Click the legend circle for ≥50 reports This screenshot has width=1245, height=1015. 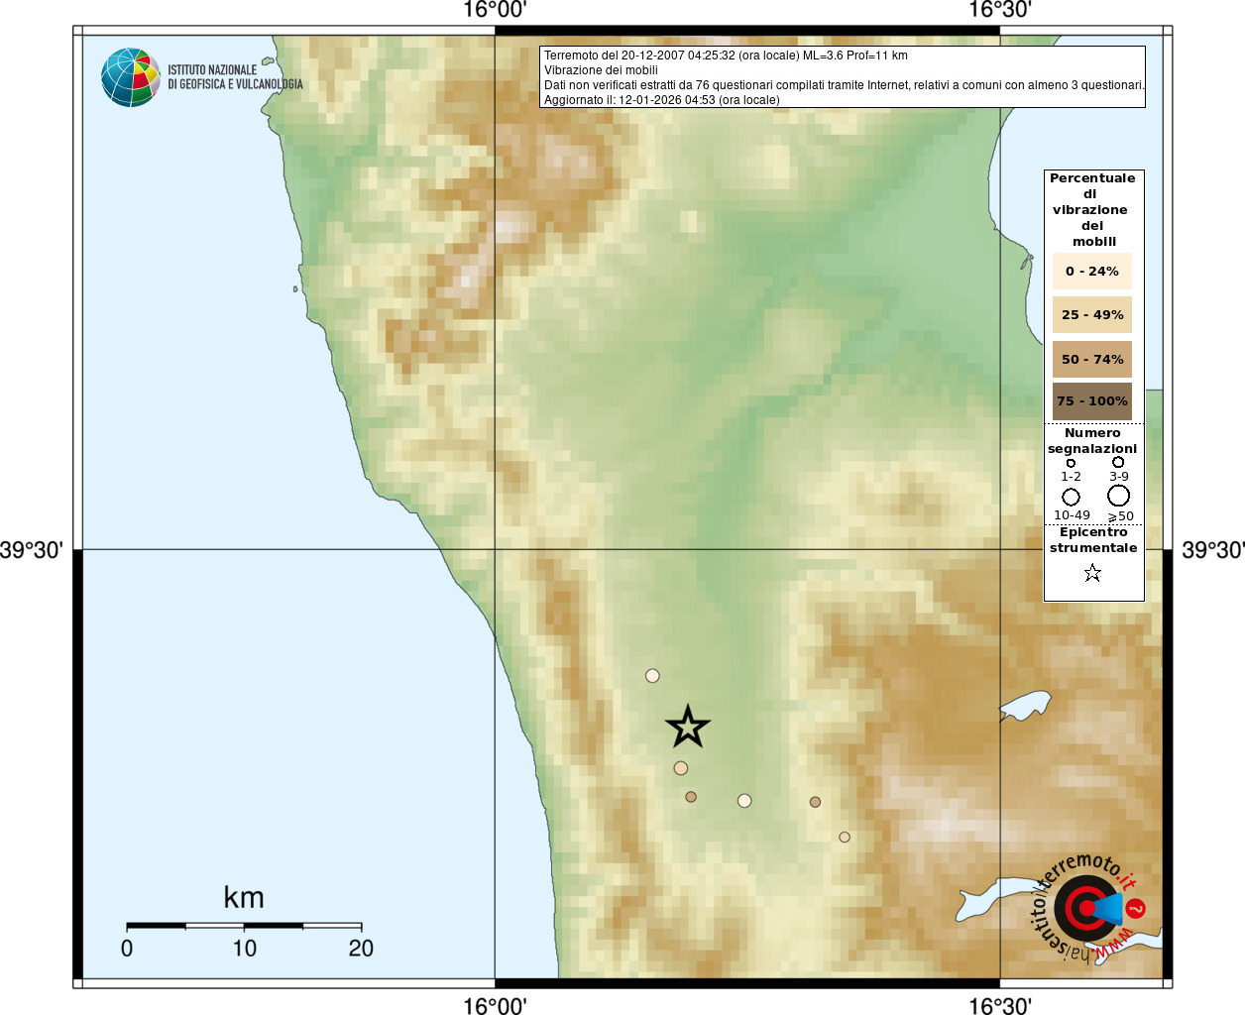coord(1119,496)
